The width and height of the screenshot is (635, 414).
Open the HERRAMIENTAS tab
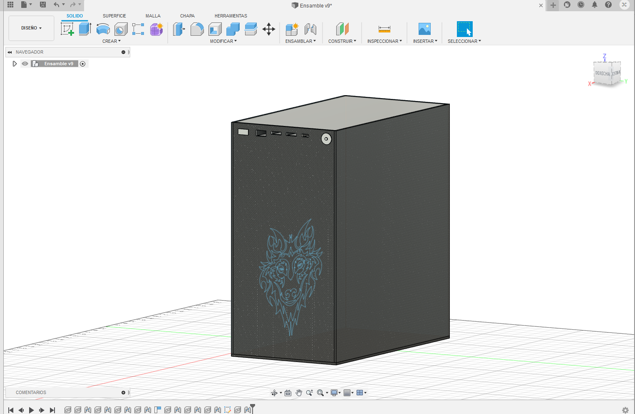coord(231,16)
